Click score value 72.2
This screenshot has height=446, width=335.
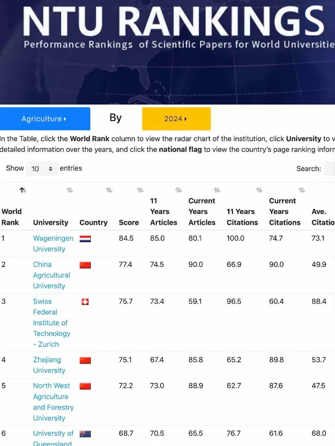pos(125,386)
